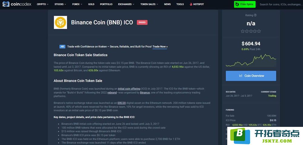Click the Binance Coin BNB logo
The height and width of the screenshot is (145, 303).
60,22
